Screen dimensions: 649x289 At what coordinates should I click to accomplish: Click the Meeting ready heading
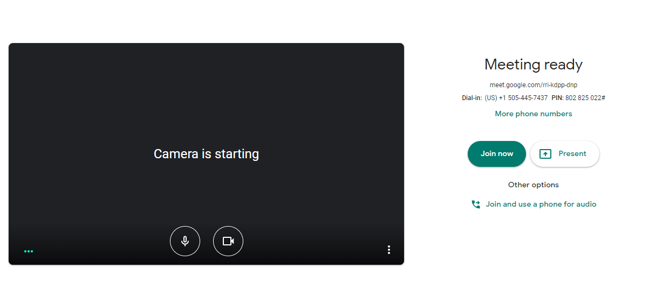(534, 65)
